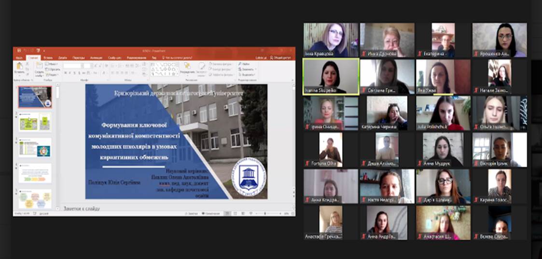Toggle the bold formatting button

pyautogui.click(x=65, y=73)
